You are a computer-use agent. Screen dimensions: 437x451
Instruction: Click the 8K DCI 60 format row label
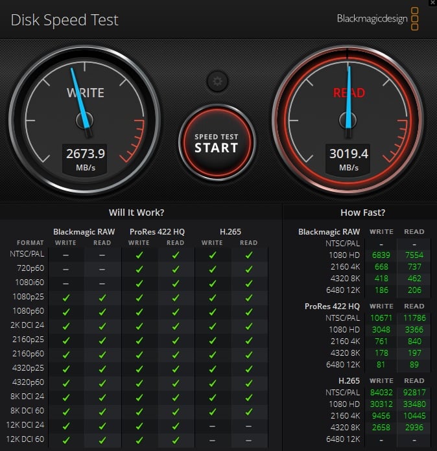pos(27,411)
